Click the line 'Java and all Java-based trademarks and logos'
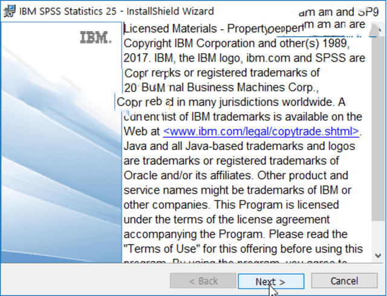387x296 pixels. [x=239, y=146]
